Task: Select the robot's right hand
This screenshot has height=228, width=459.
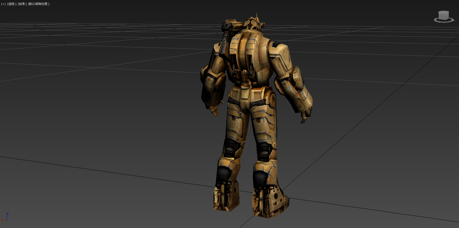Action: [x=304, y=119]
